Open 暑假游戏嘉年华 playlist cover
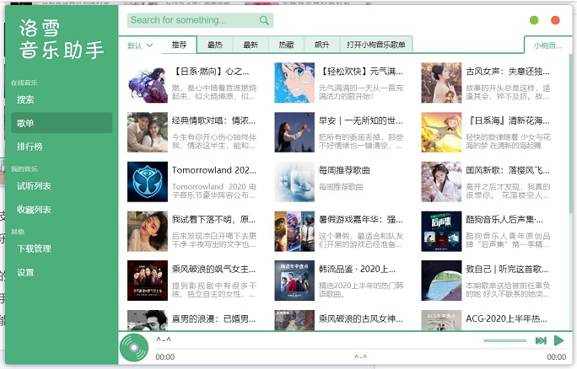 (x=294, y=231)
